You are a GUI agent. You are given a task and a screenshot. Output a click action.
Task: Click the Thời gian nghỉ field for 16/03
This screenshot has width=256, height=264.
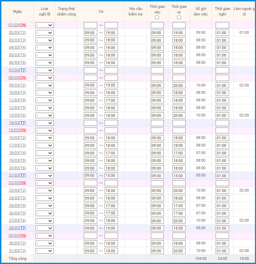click(x=222, y=138)
